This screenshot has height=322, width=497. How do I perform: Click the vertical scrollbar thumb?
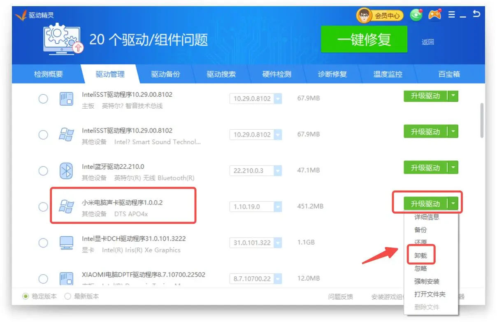click(482, 119)
